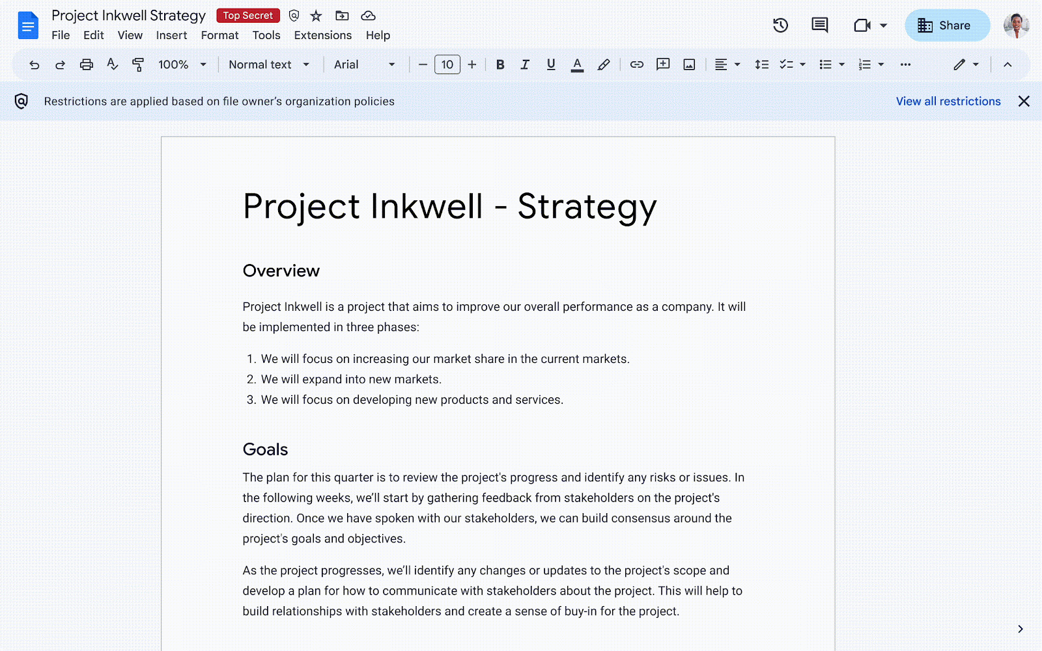
Task: Open the Extensions menu
Action: coord(322,35)
